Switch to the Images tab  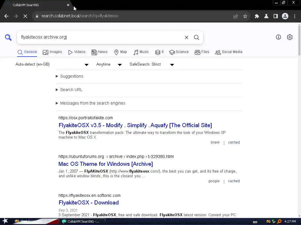(52, 52)
